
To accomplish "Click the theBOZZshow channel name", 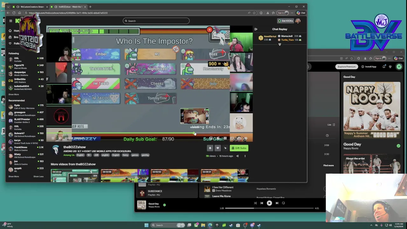I will click(74, 147).
